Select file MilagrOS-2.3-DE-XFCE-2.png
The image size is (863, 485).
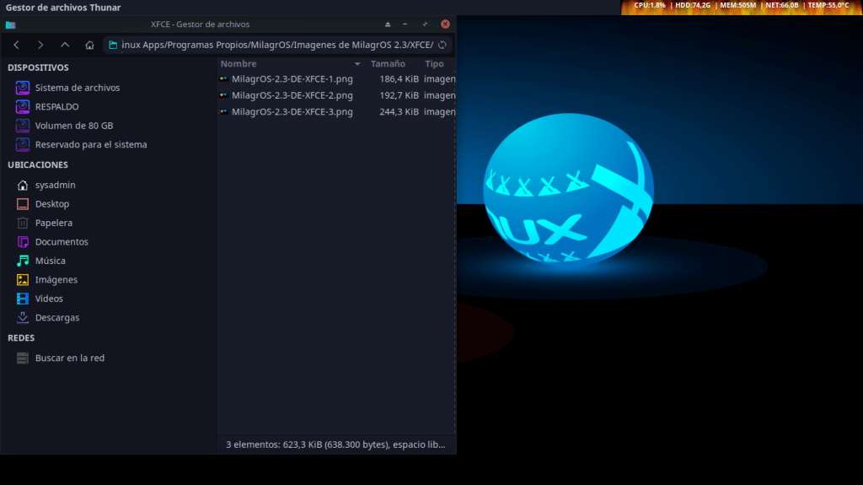coord(292,95)
